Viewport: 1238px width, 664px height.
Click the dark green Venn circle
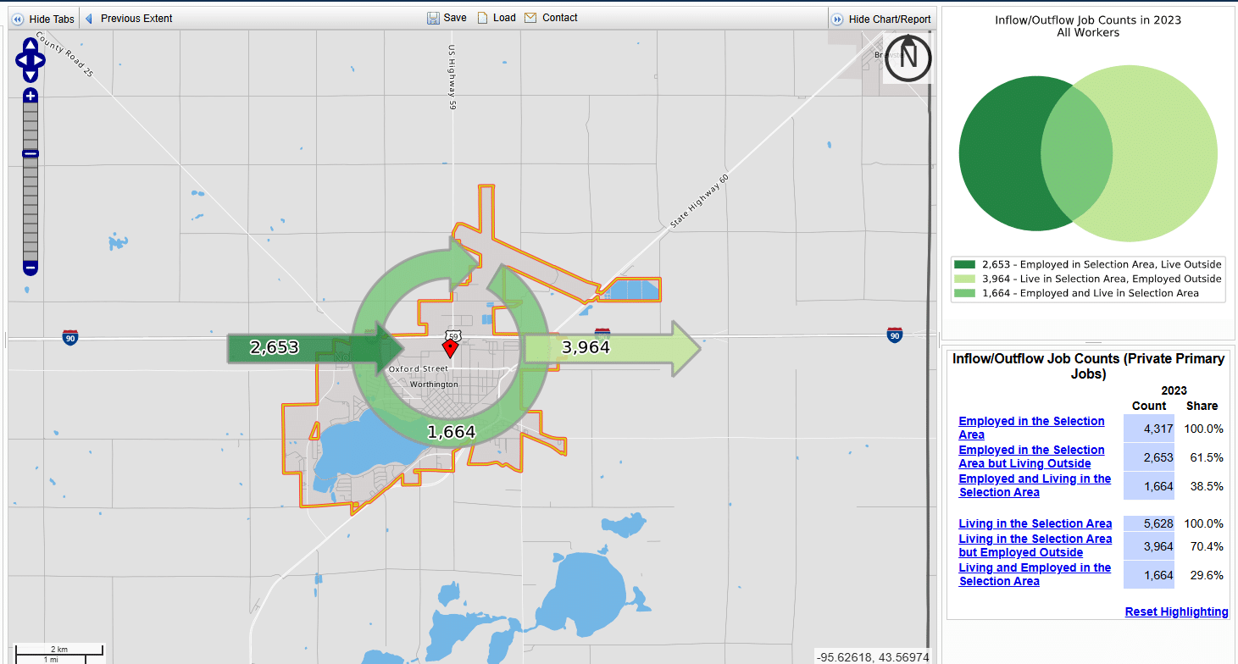tap(1000, 154)
